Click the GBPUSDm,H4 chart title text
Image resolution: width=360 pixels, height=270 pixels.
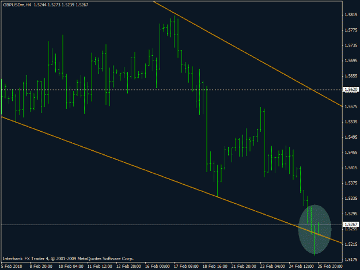17,5
